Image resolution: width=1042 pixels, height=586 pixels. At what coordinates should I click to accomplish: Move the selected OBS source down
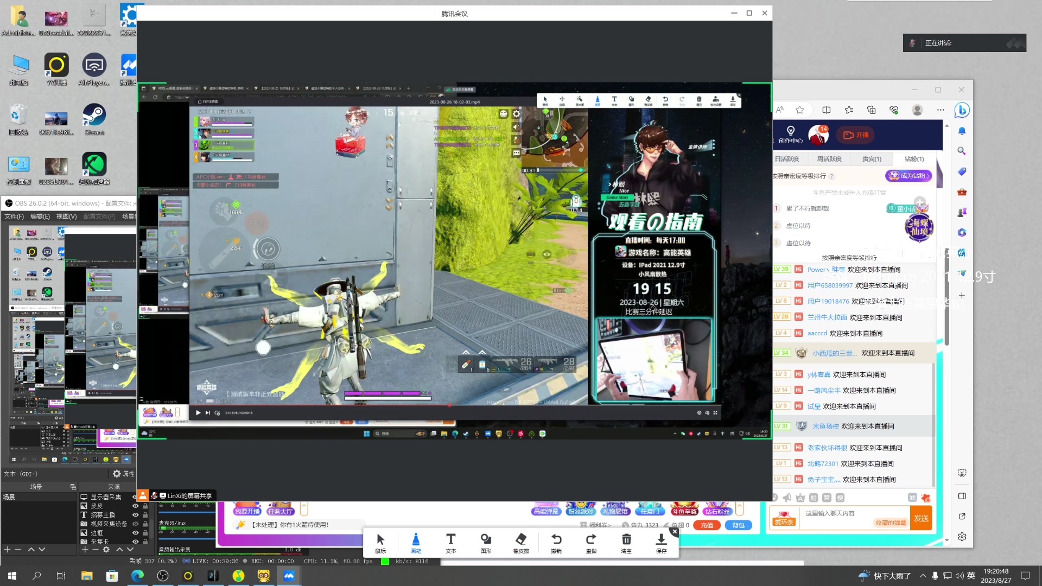(130, 550)
